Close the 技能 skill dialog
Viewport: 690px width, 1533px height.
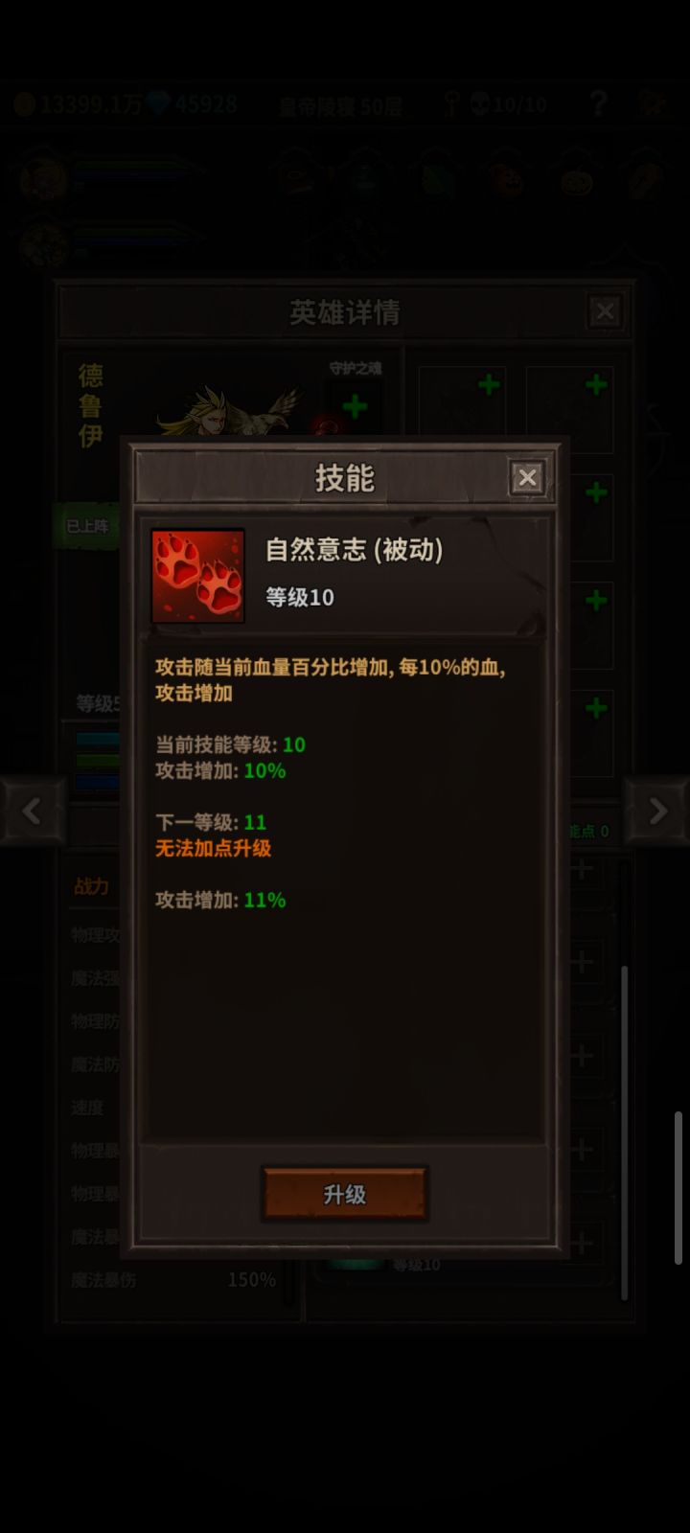click(527, 477)
